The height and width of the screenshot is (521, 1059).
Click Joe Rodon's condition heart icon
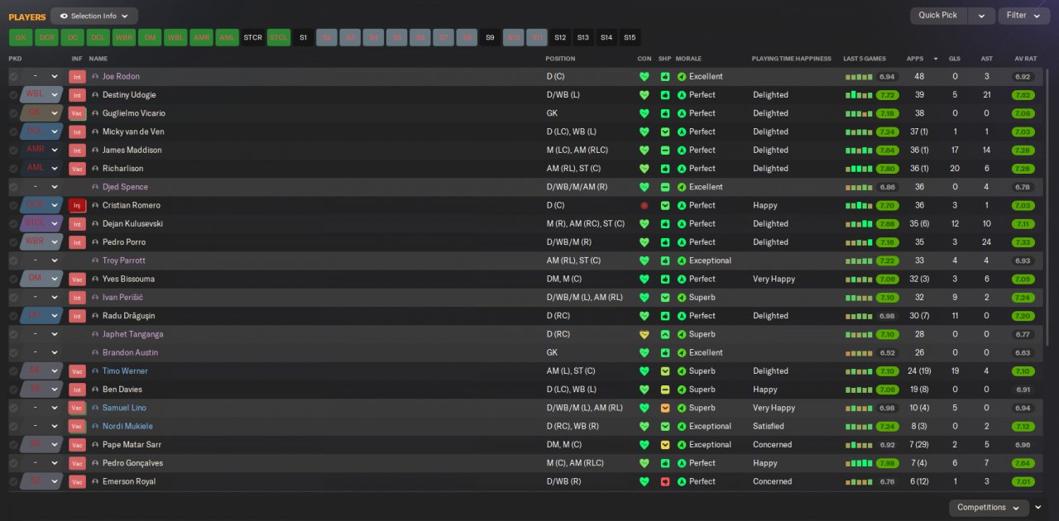[645, 76]
